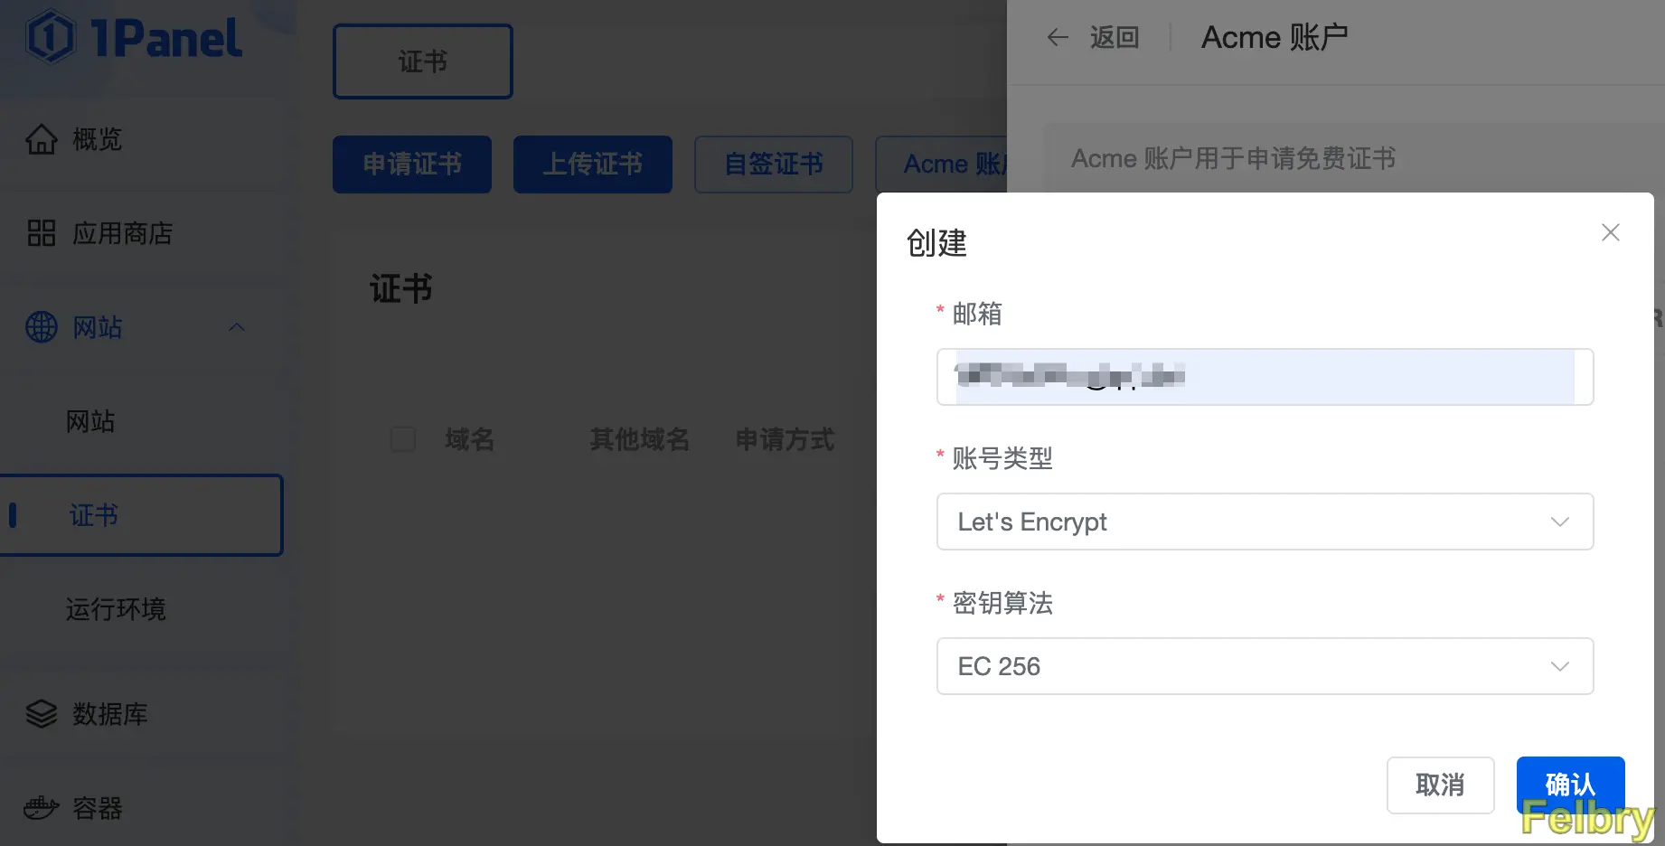Click the 域名 column header

coord(470,439)
